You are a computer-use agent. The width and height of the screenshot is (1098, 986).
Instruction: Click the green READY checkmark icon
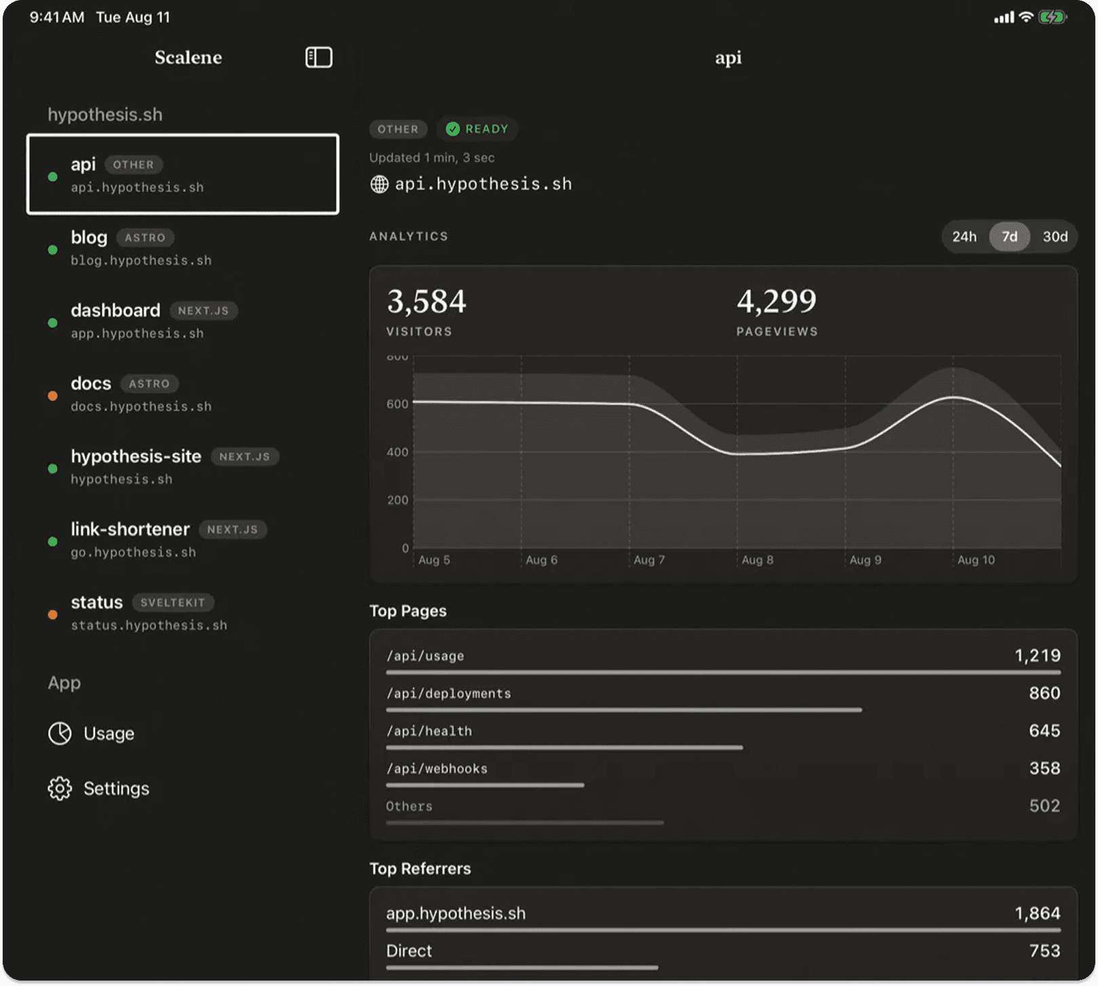point(452,129)
